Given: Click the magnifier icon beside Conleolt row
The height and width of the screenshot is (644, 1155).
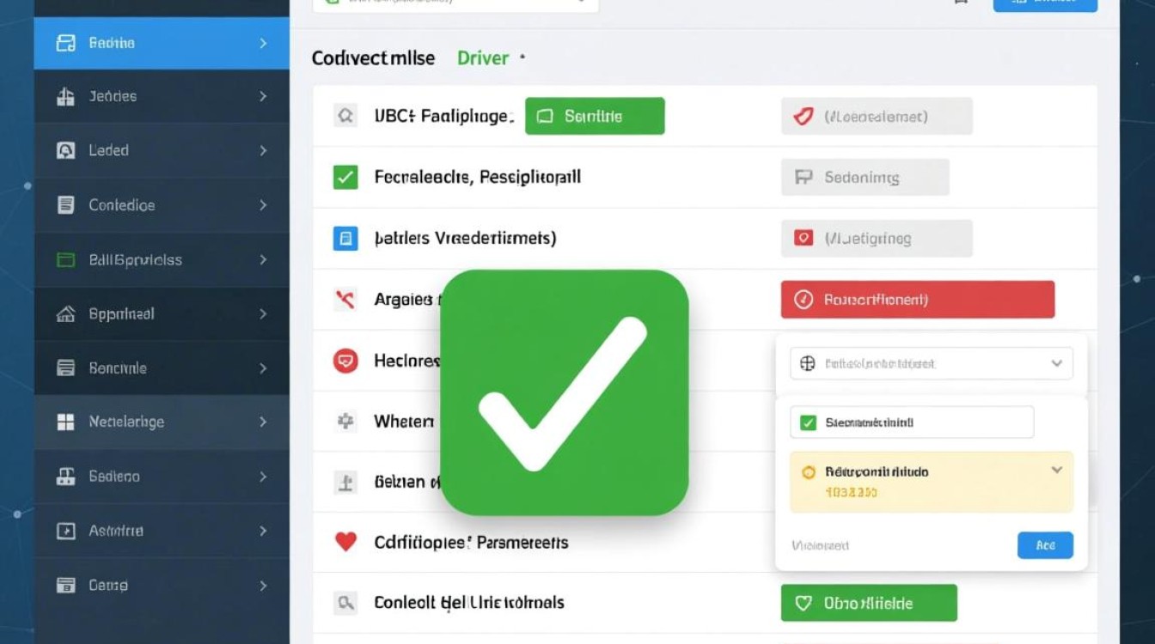Looking at the screenshot, I should (345, 603).
